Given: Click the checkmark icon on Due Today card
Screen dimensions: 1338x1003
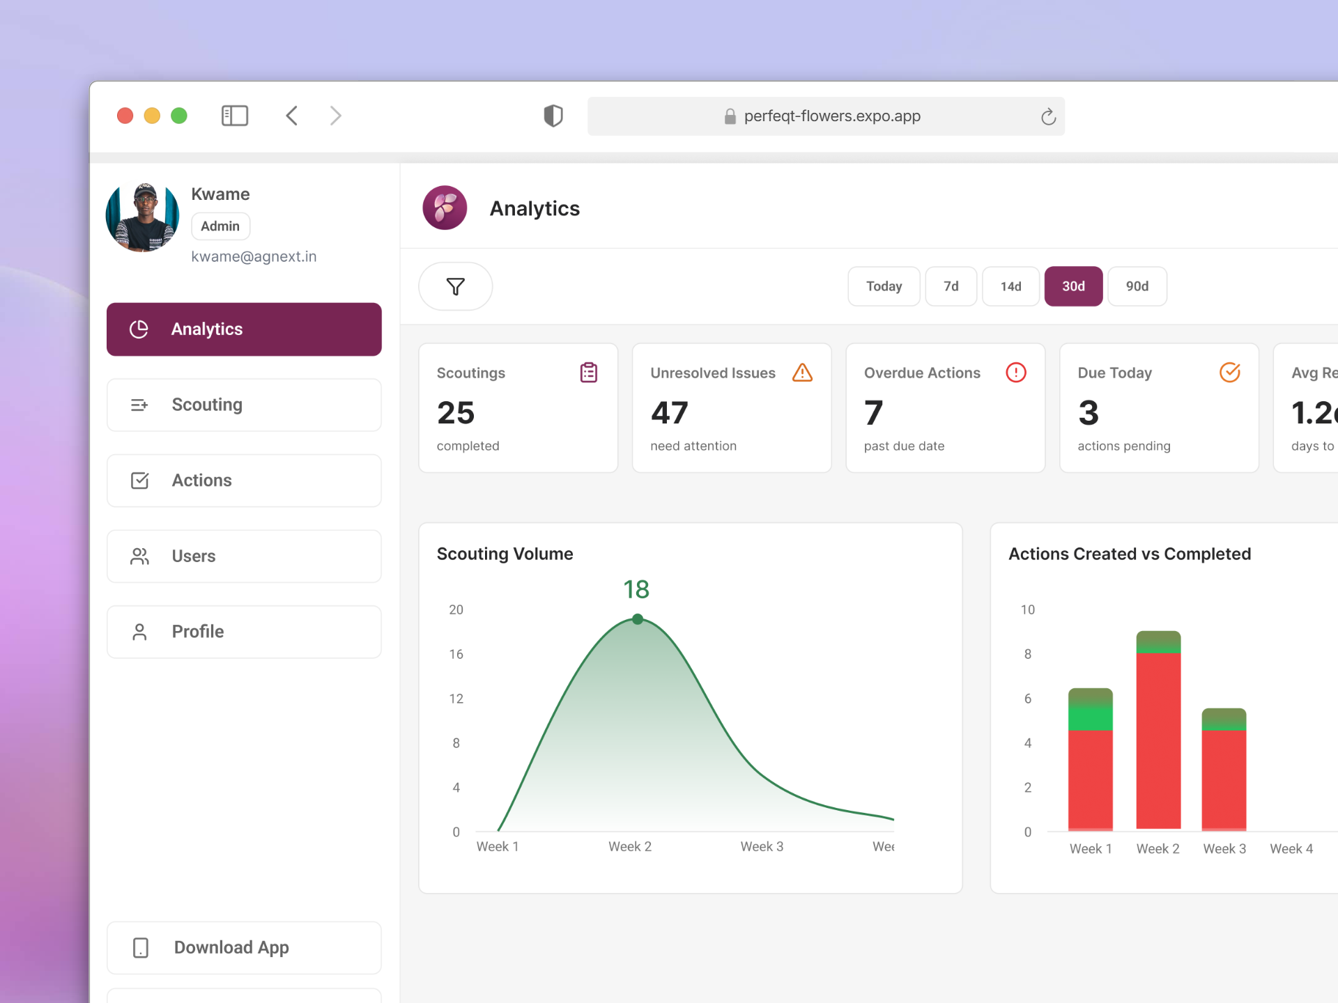Looking at the screenshot, I should pos(1229,373).
